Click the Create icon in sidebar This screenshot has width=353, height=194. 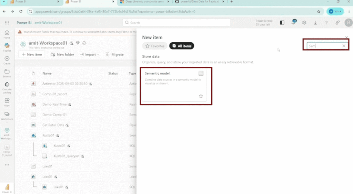[7, 60]
